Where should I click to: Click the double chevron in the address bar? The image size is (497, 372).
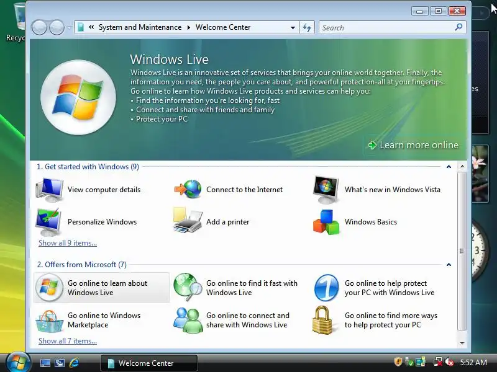(91, 27)
